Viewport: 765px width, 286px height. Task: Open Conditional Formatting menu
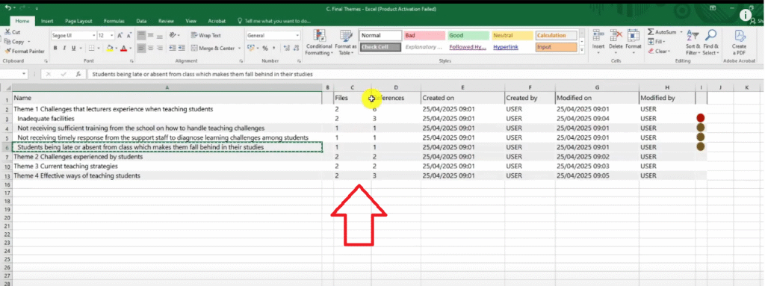tap(319, 42)
